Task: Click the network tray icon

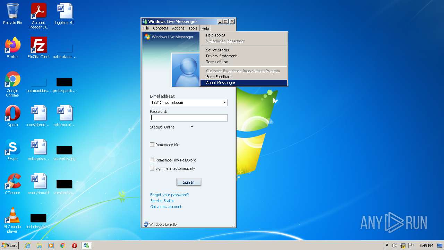Action: (403, 245)
